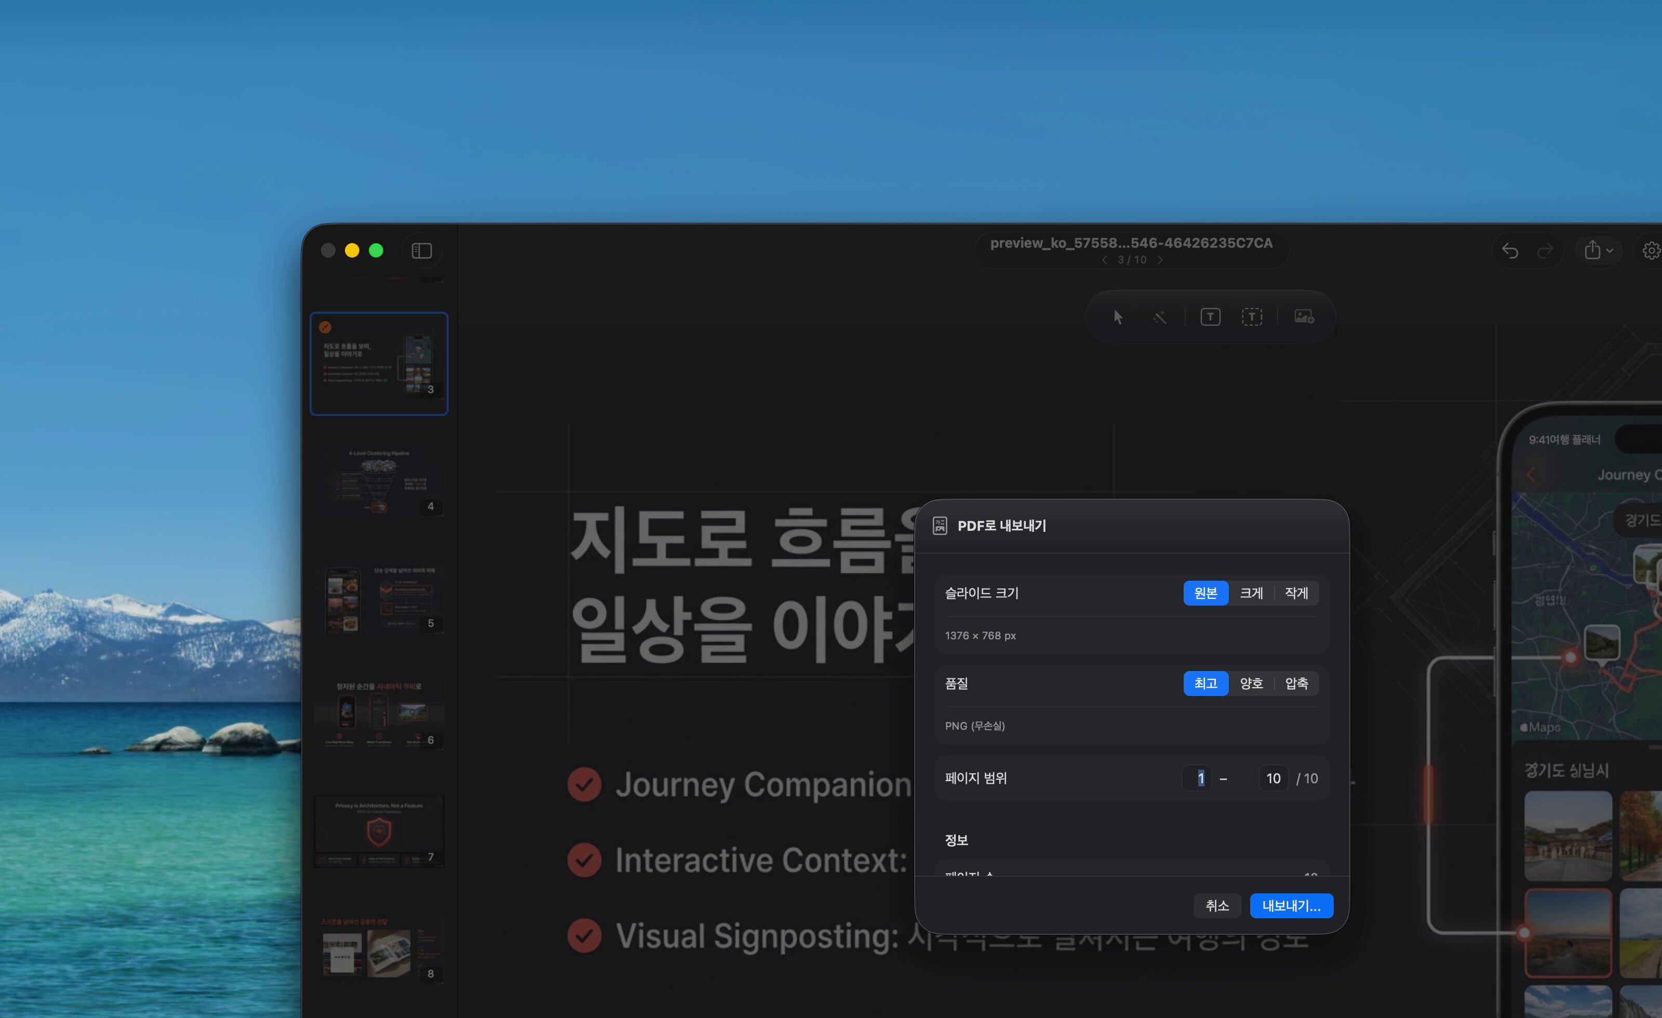Click the 슬라이드 크기 label
1662x1018 pixels.
pos(982,593)
